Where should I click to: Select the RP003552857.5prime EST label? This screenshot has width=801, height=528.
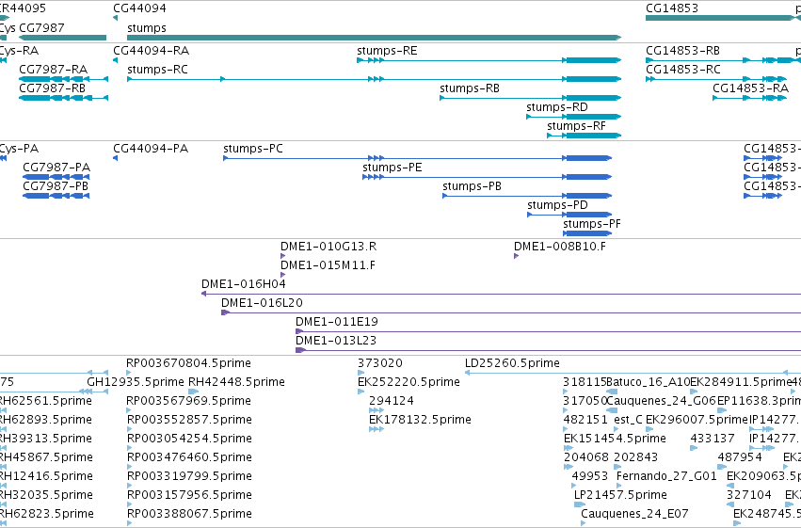[189, 421]
